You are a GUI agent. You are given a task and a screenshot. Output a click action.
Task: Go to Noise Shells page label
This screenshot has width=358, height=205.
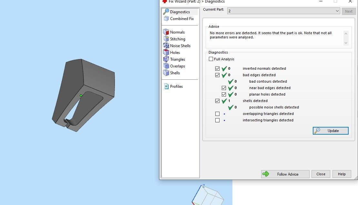180,46
